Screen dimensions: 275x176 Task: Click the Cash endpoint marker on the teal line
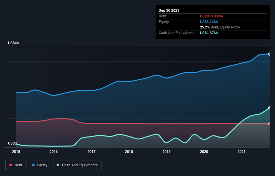pos(269,108)
